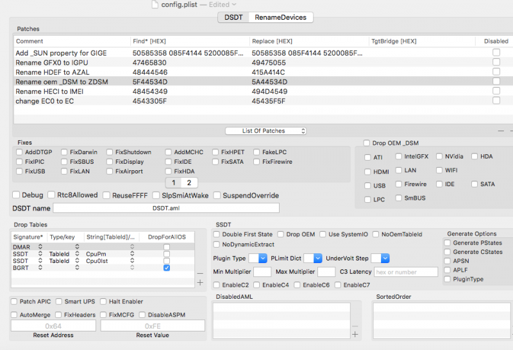
Task: Toggle Disabled for Rename GFX0 to IGPU patch
Action: pos(496,62)
